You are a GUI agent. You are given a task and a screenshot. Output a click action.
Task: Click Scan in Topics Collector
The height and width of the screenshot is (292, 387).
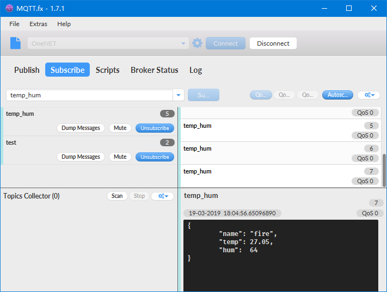tap(117, 196)
